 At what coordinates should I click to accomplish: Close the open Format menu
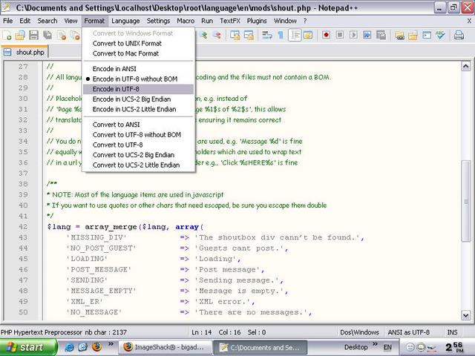click(94, 21)
